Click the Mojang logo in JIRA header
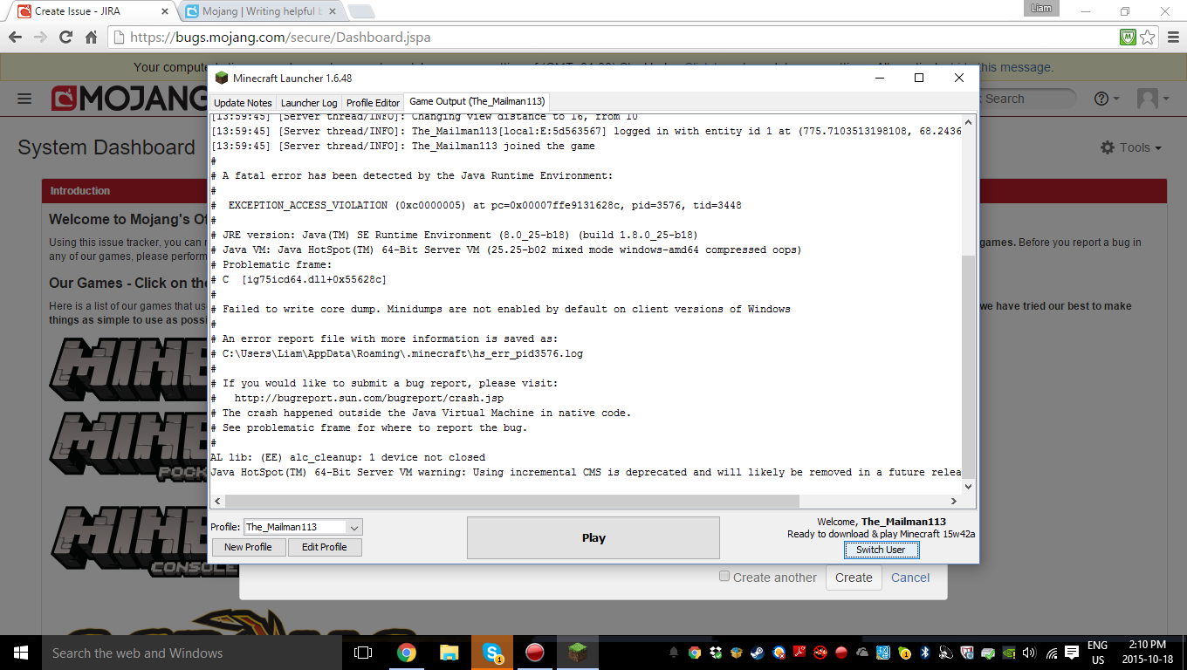 pyautogui.click(x=129, y=99)
